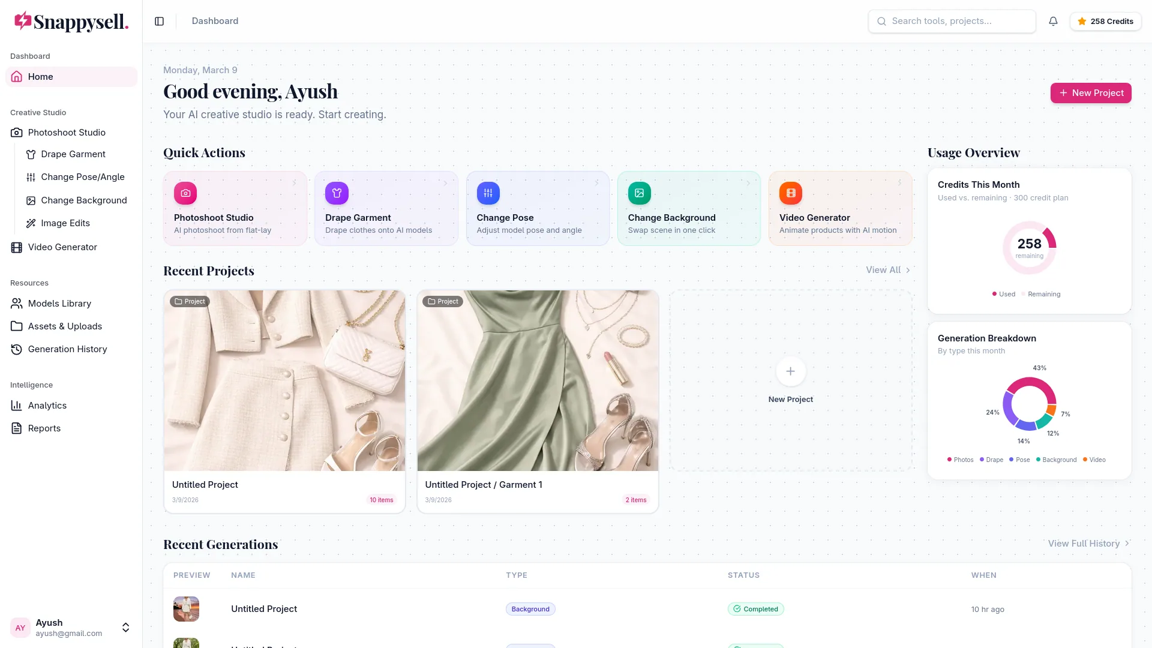The height and width of the screenshot is (648, 1152).
Task: Click the Dashboard breadcrumb
Action: pyautogui.click(x=215, y=21)
